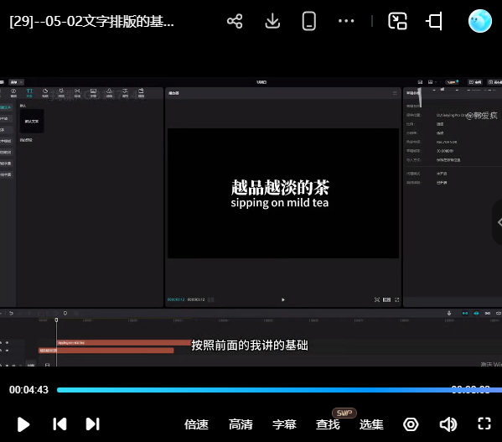Click the microphone record icon in timeline
Screen dimensions: 502x442
(449, 313)
